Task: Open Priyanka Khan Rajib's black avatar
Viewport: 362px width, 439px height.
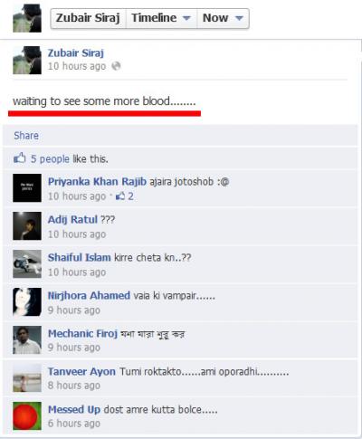Action: click(27, 187)
